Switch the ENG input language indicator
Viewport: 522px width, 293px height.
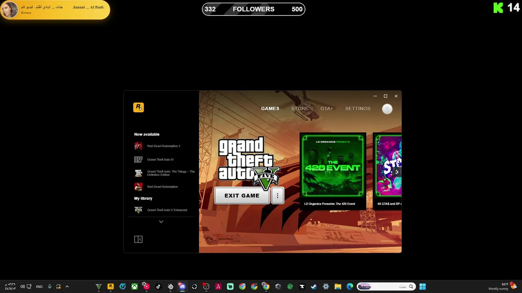pyautogui.click(x=39, y=286)
